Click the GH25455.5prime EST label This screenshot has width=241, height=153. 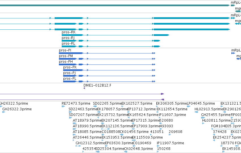click(x=216, y=115)
